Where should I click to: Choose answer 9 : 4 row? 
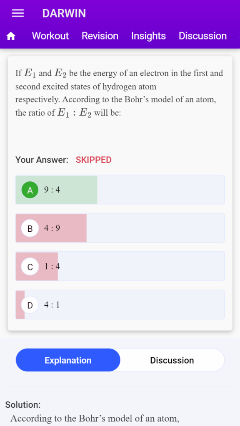[120, 190]
